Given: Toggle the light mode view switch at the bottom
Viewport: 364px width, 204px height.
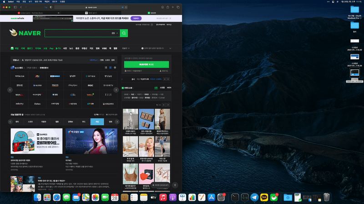Looking at the screenshot, I should coord(160,185).
